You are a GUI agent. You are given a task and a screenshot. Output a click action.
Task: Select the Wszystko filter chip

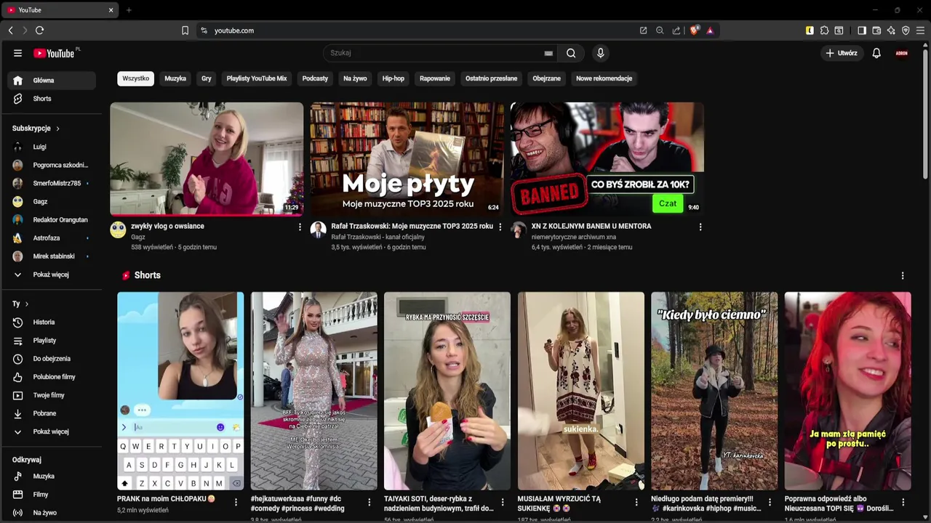coord(135,78)
